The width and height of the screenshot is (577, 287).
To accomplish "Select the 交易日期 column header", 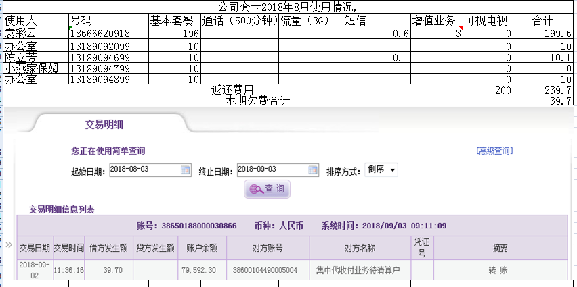I will (34, 248).
